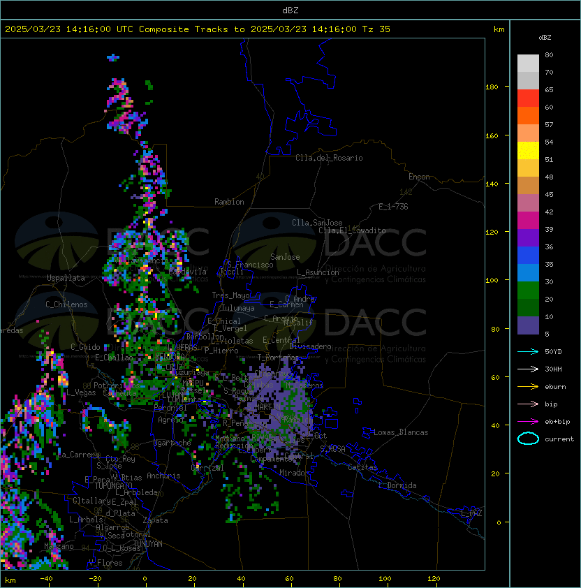Click the magenta eb+bip arrow in the legend
This screenshot has height=588, width=581.
[528, 422]
